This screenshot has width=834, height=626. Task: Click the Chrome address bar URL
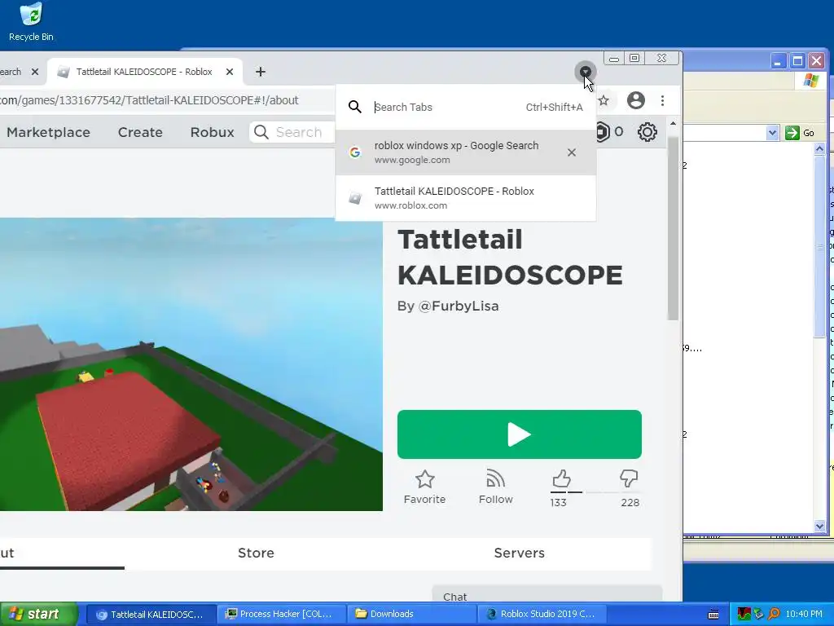[150, 100]
